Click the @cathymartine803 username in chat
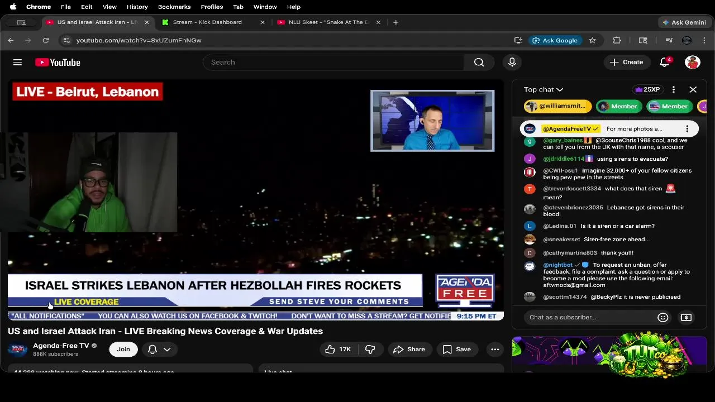This screenshot has height=402, width=715. (x=570, y=253)
